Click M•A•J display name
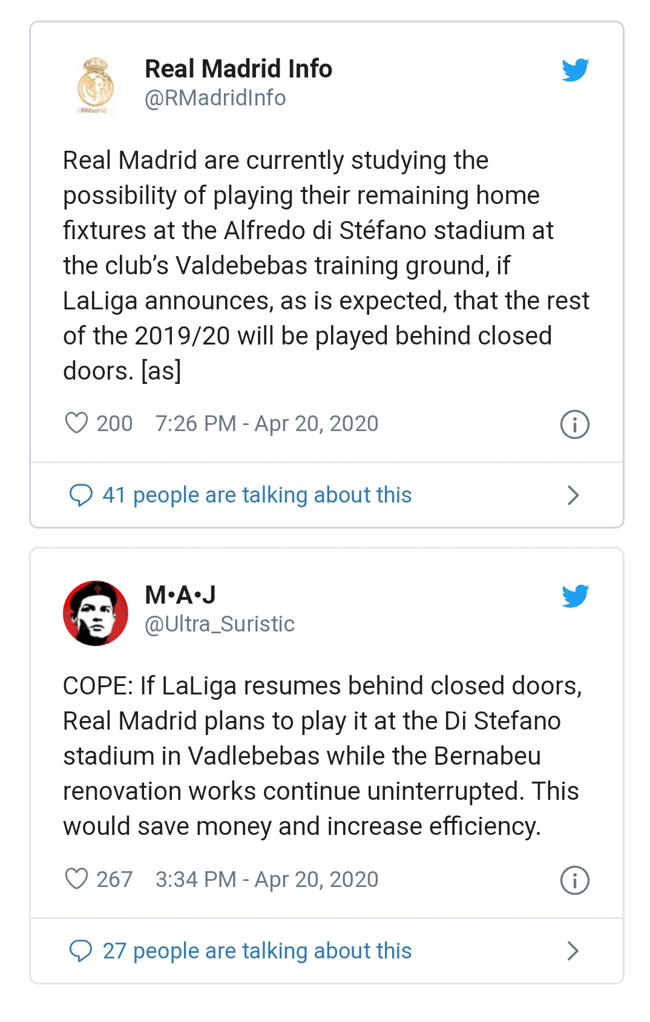 coord(180,595)
